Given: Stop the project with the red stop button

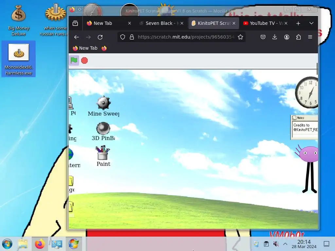Looking at the screenshot, I should (84, 60).
